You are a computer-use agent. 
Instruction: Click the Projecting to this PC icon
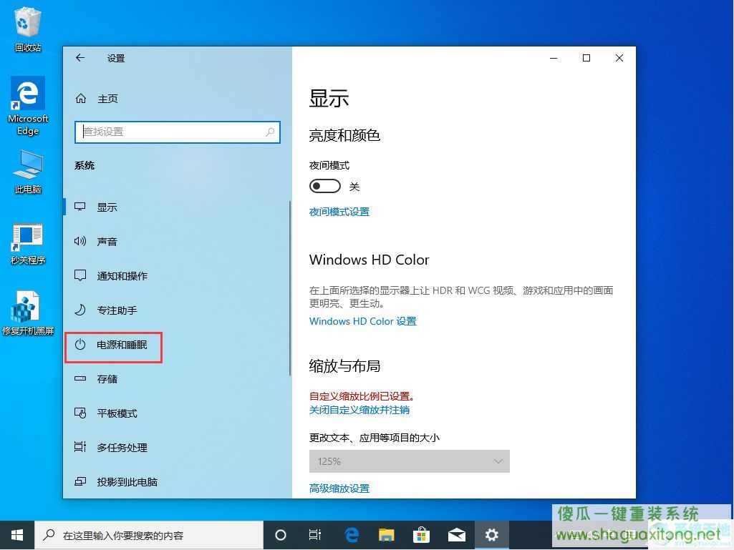80,481
